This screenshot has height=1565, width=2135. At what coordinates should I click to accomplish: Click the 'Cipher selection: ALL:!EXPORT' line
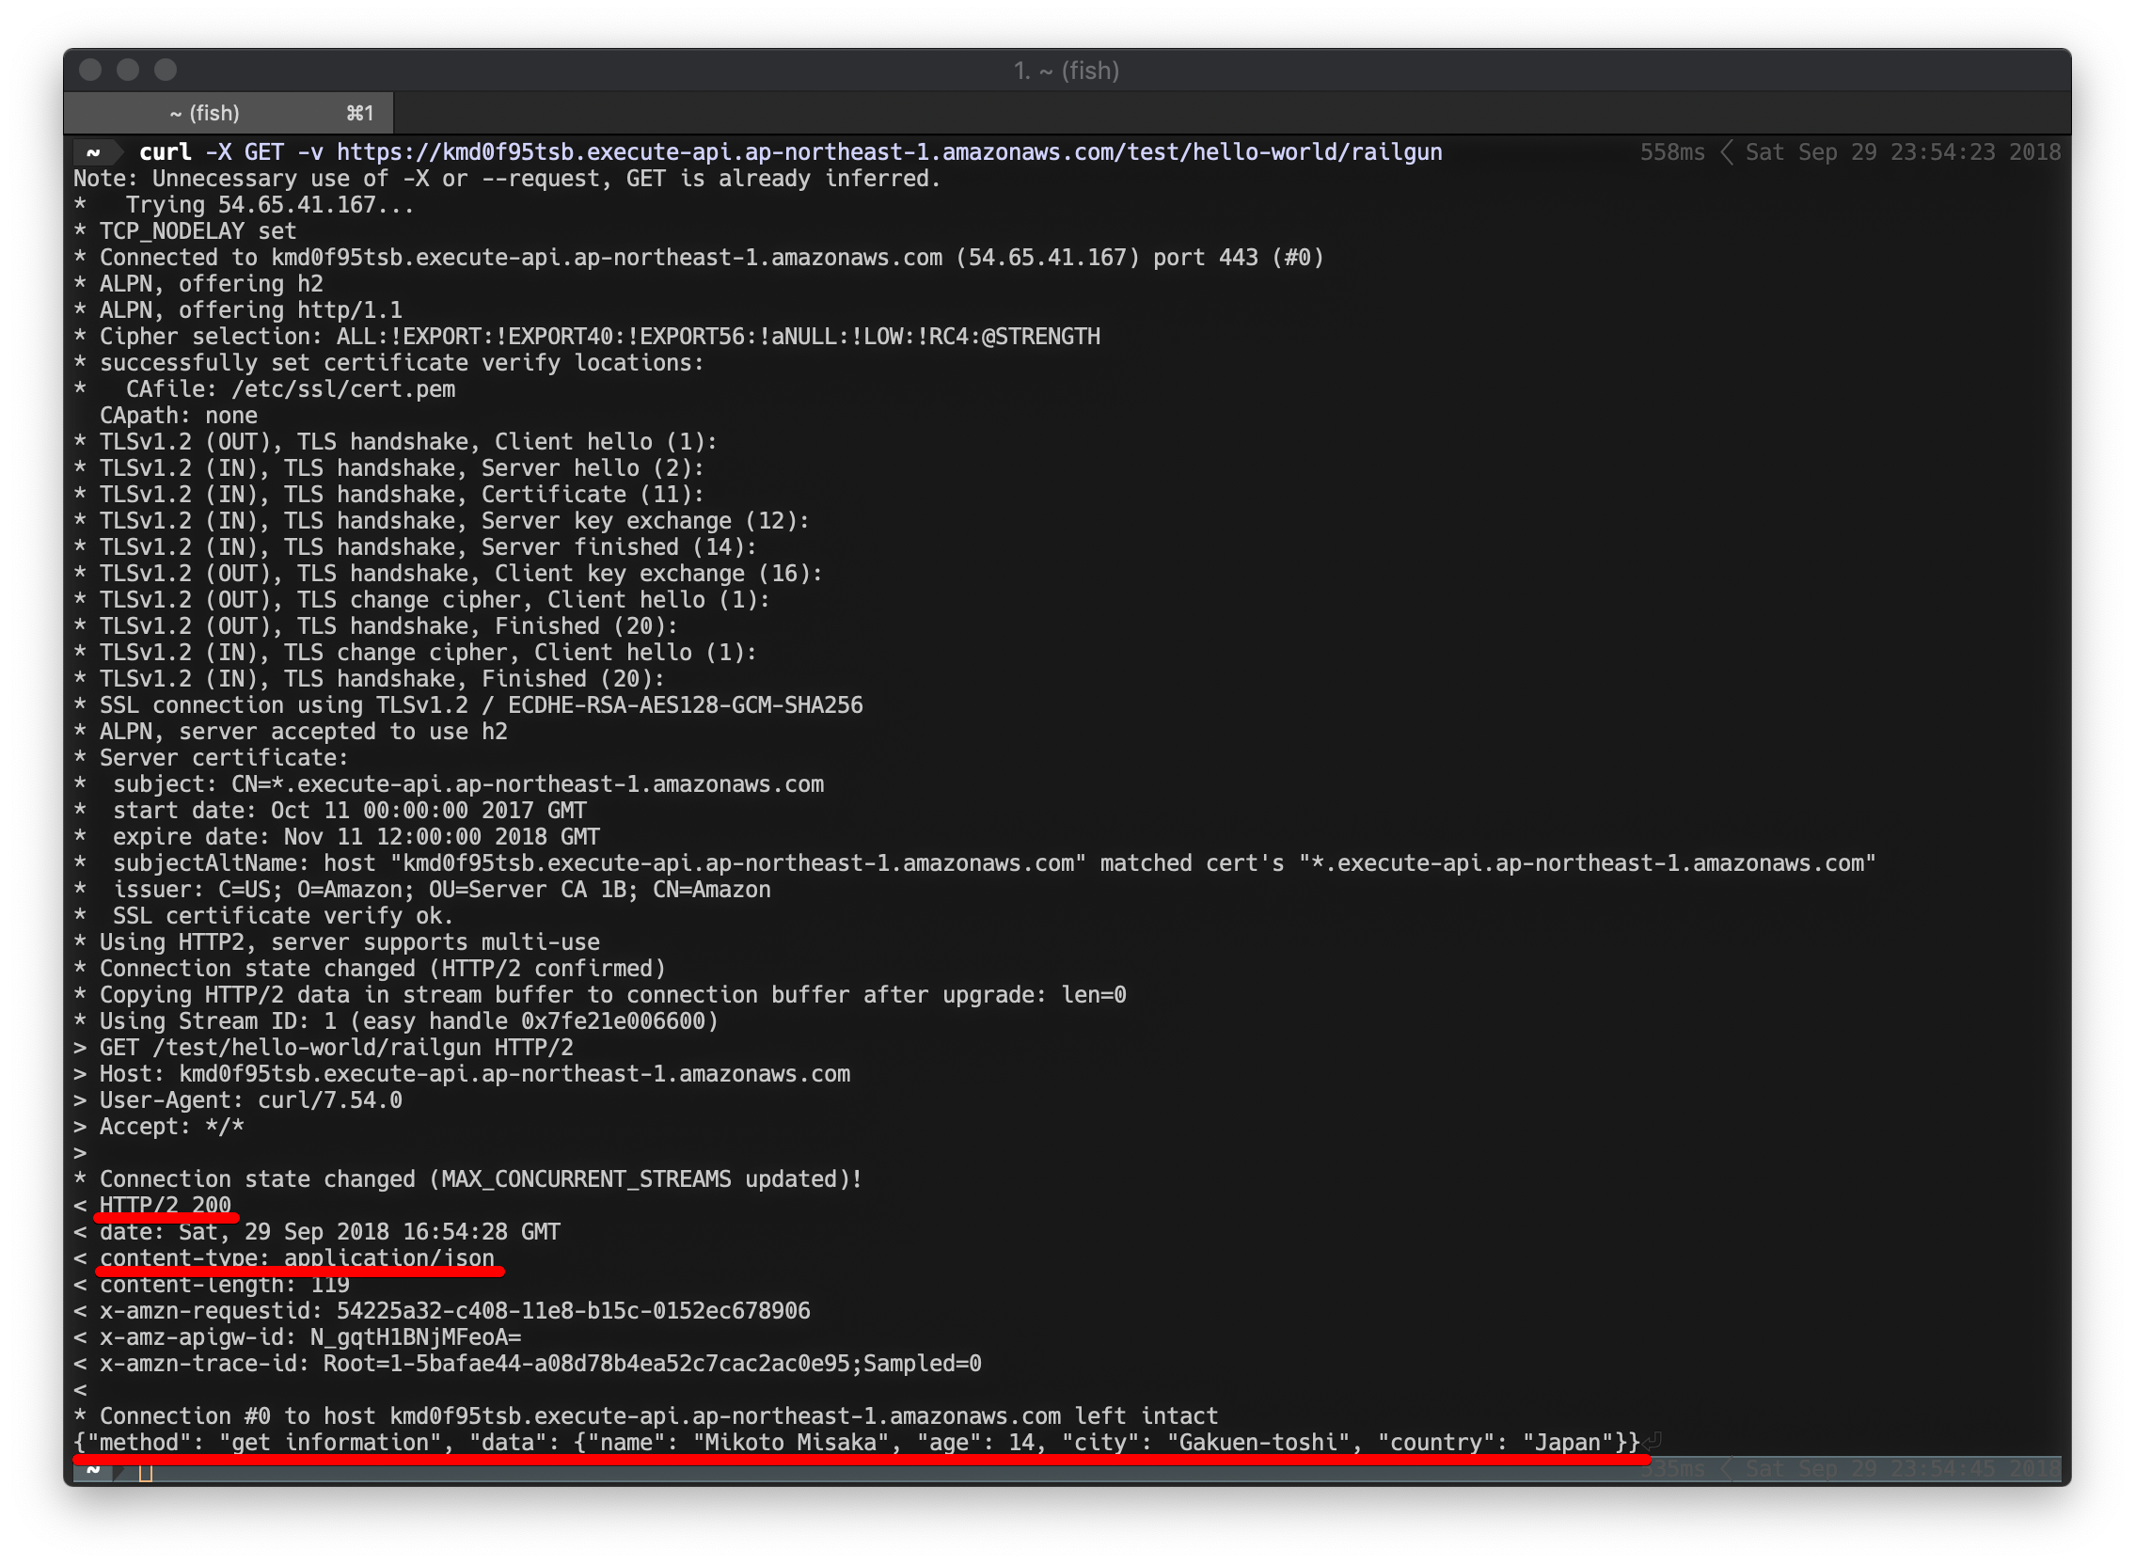click(587, 338)
